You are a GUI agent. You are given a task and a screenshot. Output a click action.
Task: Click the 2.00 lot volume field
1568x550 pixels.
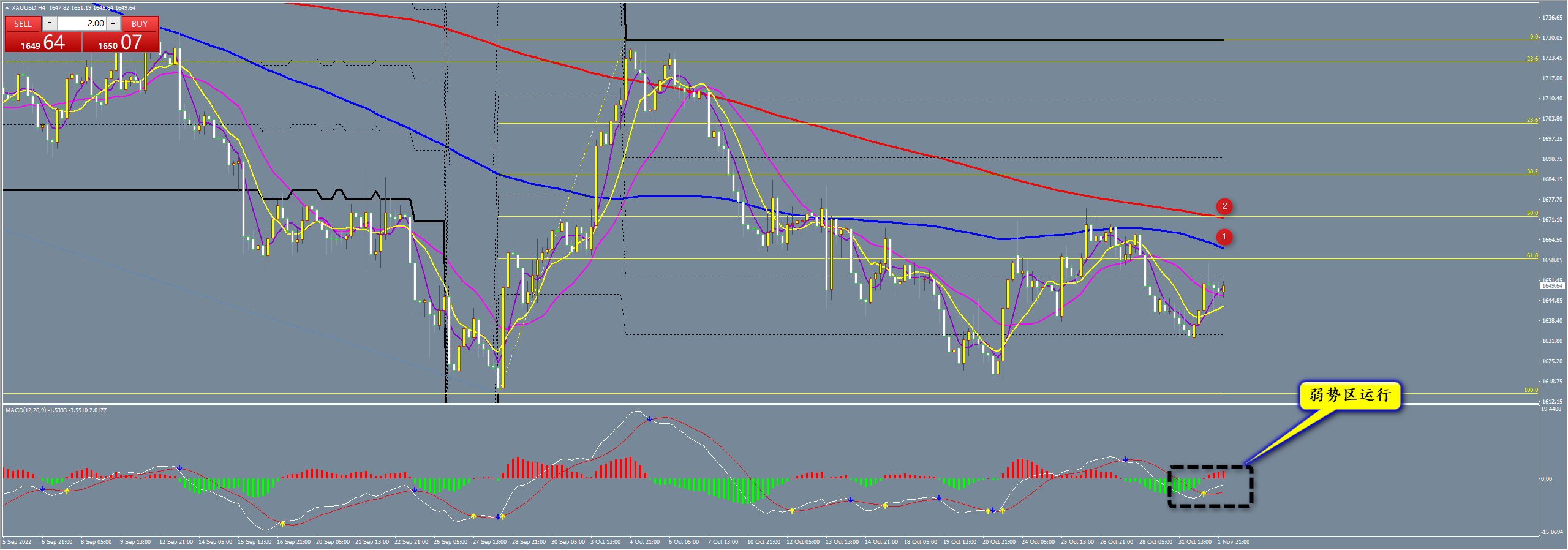[81, 23]
